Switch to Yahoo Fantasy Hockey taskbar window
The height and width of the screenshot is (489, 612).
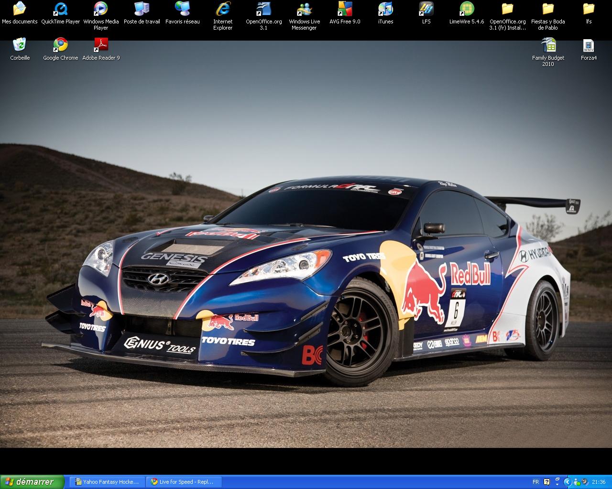[x=107, y=482]
